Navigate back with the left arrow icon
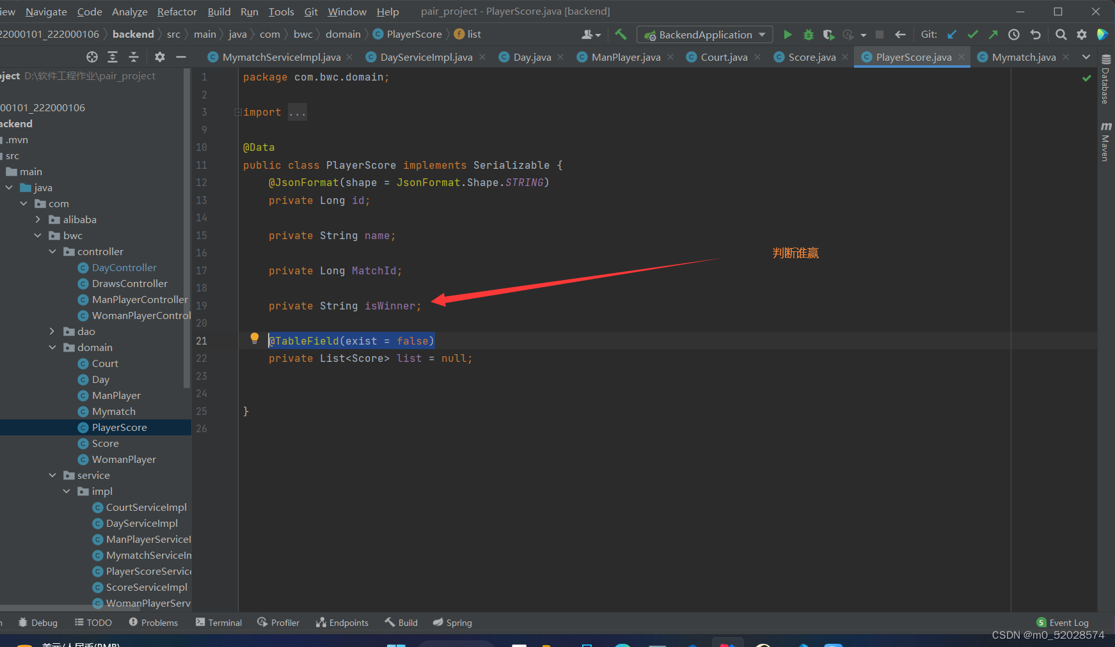The width and height of the screenshot is (1115, 647). 900,35
